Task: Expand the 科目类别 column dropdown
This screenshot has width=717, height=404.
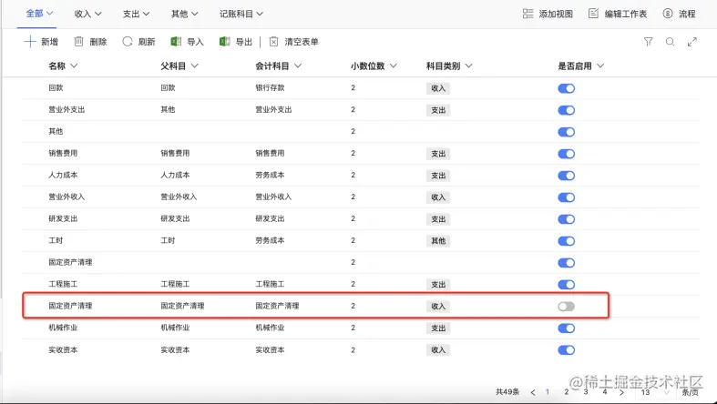Action: click(468, 66)
